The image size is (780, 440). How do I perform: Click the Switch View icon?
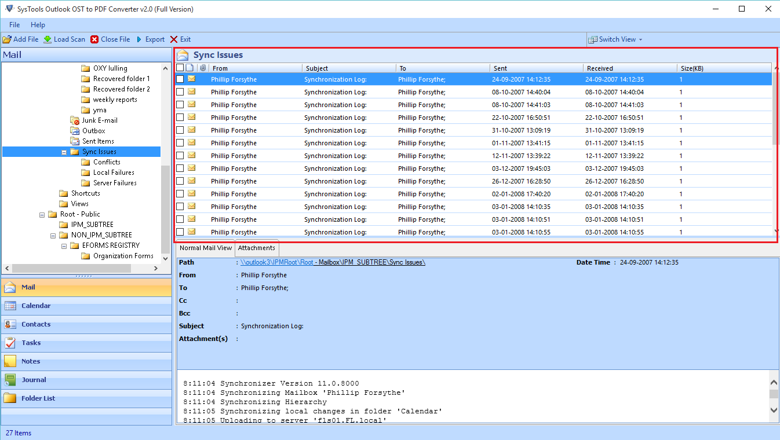point(593,39)
